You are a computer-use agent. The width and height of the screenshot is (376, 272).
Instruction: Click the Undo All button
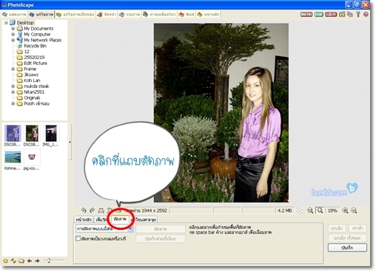click(347, 238)
